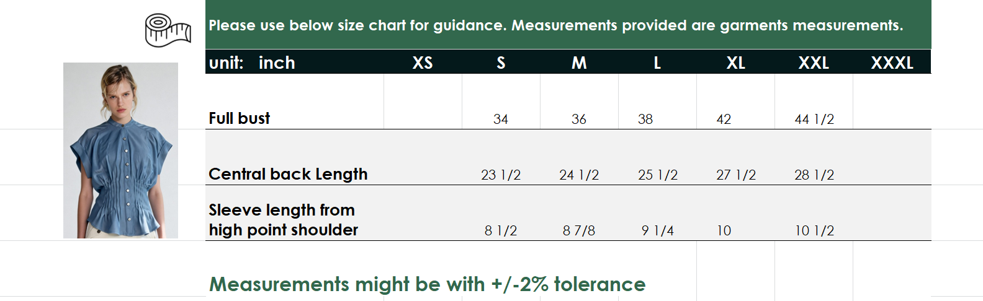Click the size chart guidance banner text
983x301 pixels.
[x=555, y=25]
